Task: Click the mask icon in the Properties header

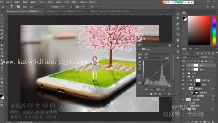Action: pos(143,49)
